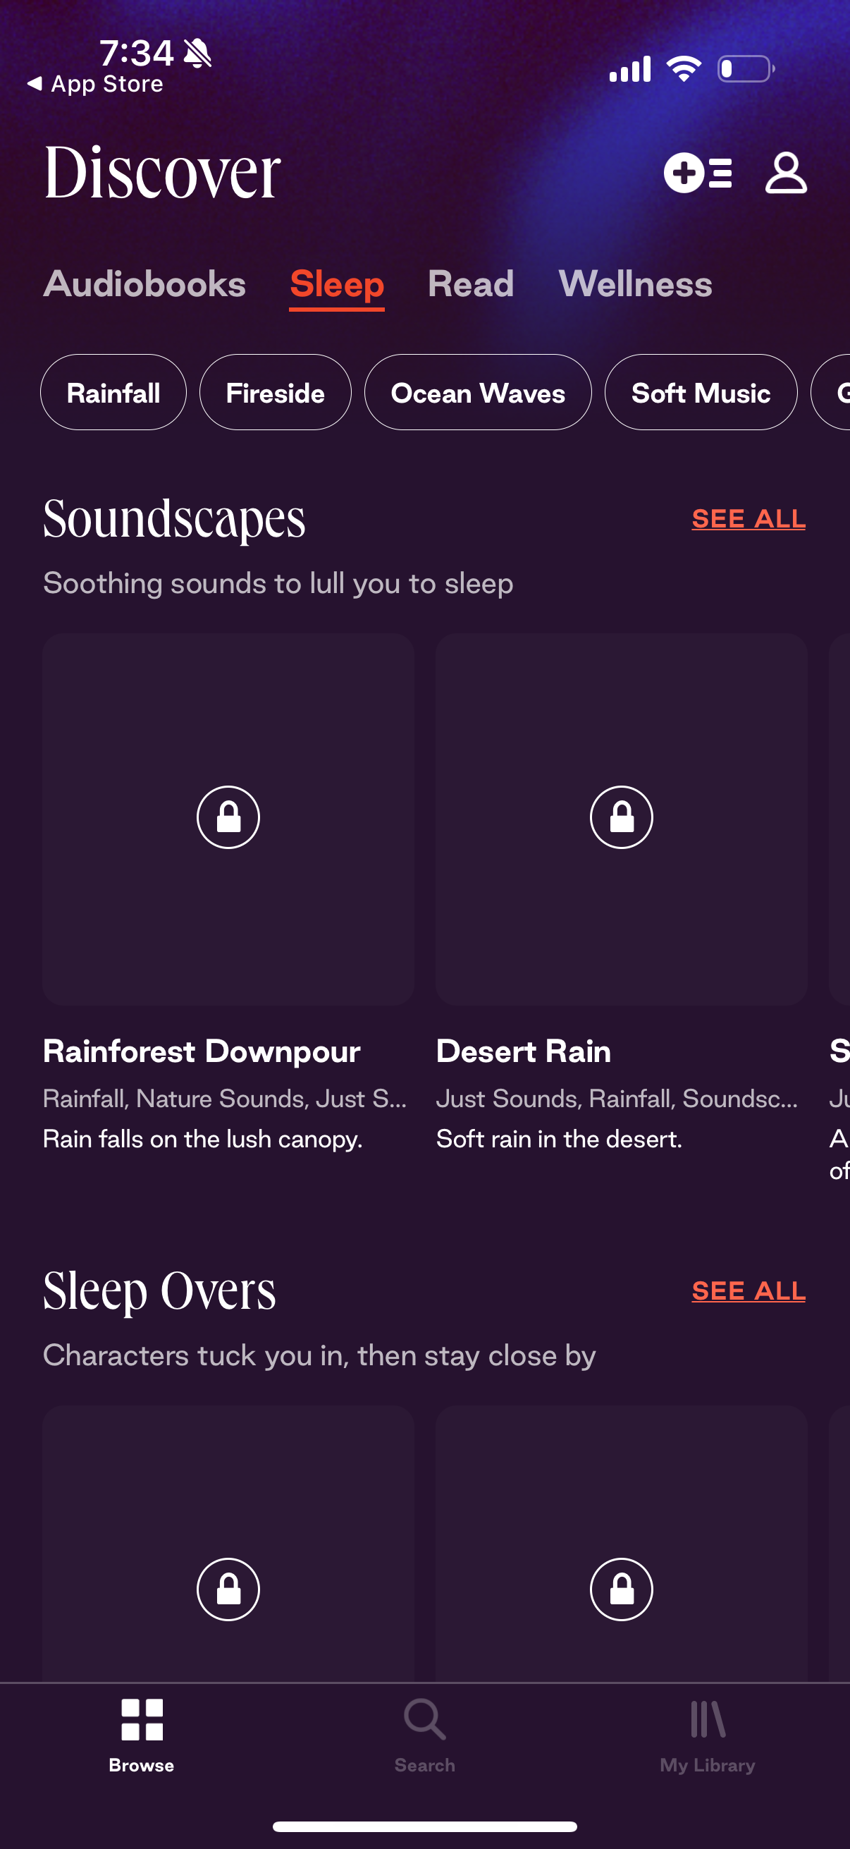
Task: Enable the Ocean Waves filter
Action: point(478,393)
